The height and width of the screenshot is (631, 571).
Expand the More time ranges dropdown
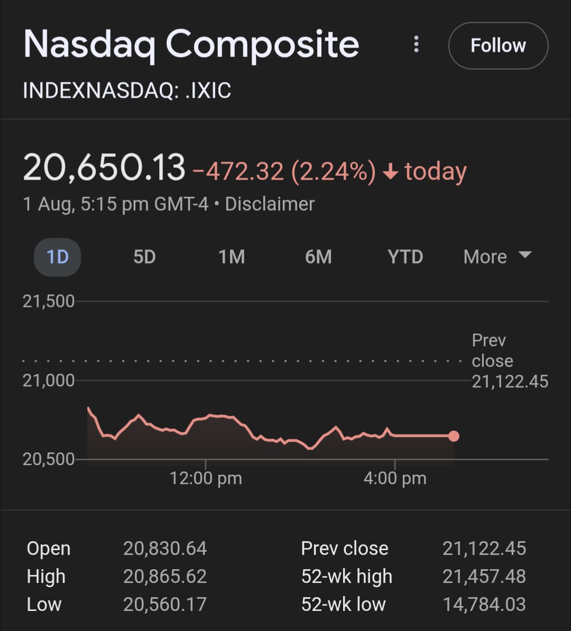click(x=496, y=257)
